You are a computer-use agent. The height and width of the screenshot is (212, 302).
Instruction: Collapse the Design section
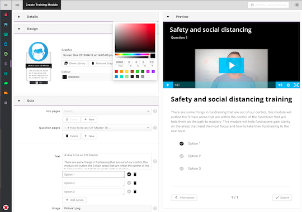pyautogui.click(x=19, y=29)
